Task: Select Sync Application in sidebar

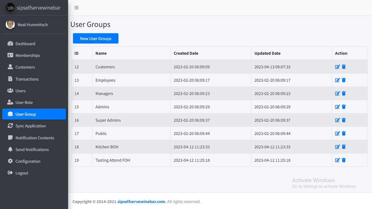Action: pos(31,126)
